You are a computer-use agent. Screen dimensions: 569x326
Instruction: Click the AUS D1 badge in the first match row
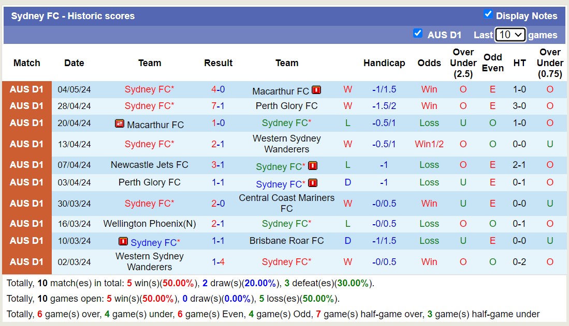26,89
